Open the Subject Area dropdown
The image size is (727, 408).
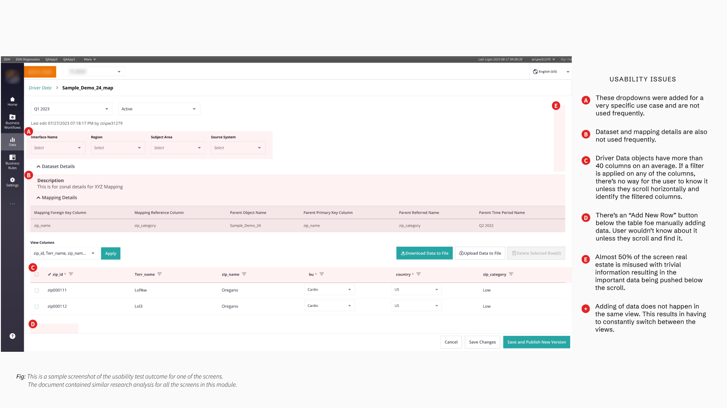point(178,148)
